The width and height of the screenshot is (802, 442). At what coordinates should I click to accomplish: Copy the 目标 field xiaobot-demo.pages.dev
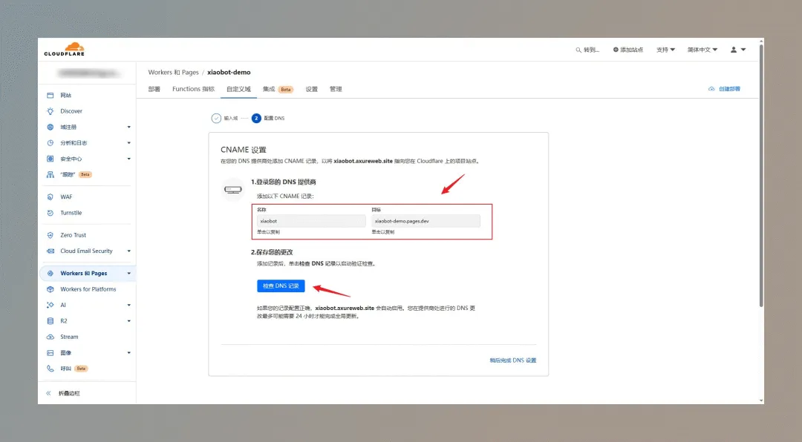pos(426,221)
